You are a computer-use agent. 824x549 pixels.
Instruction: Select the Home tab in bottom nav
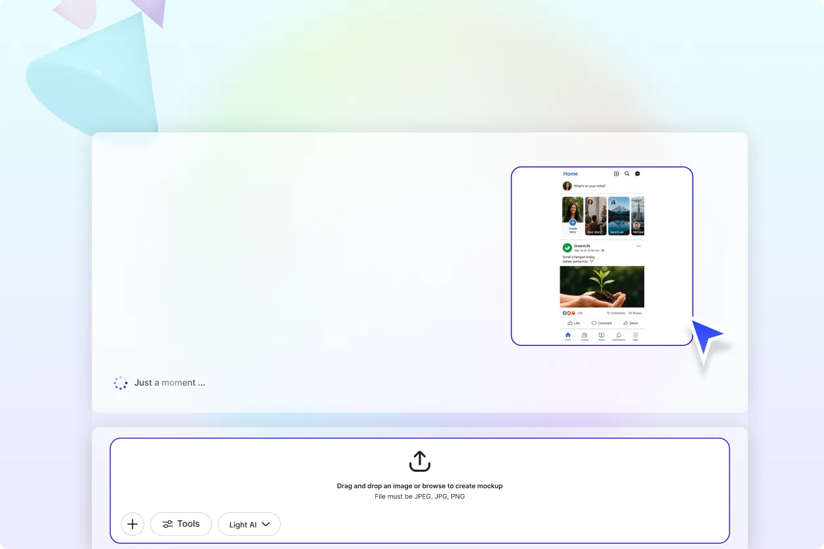point(568,336)
